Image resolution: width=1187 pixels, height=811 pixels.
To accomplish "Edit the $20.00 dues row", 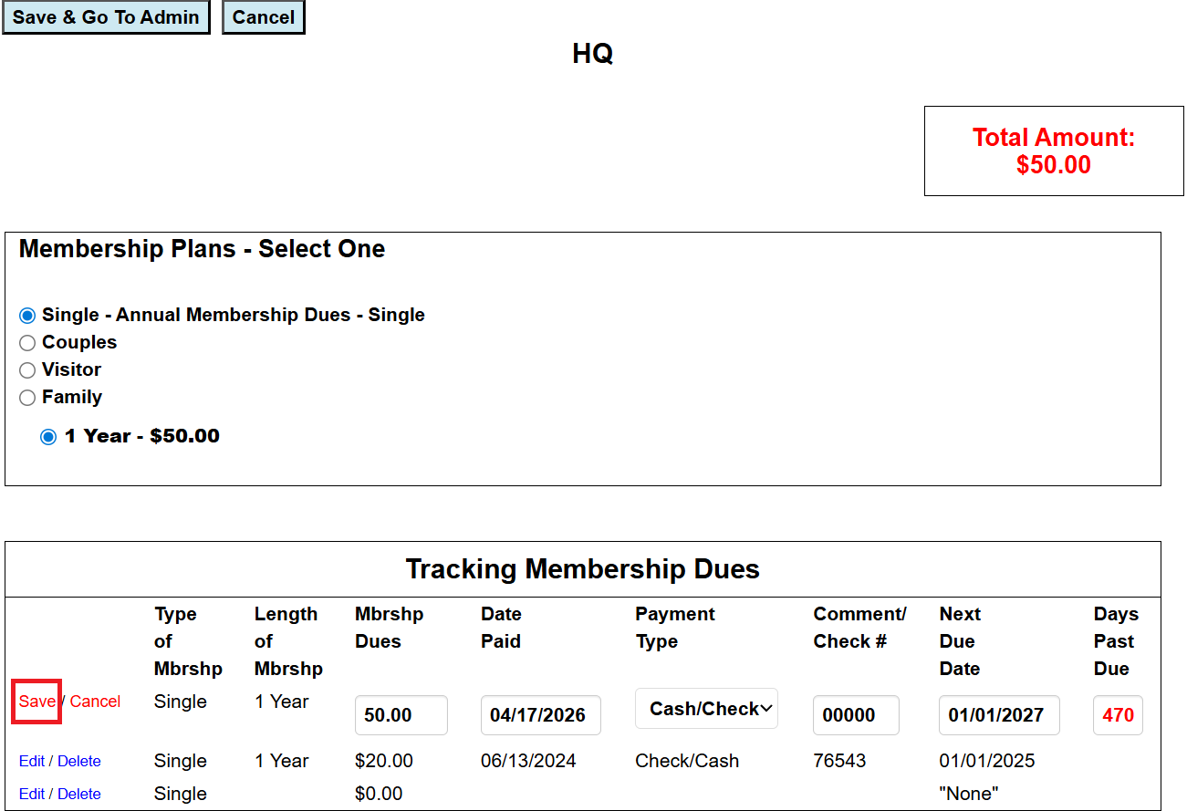I will [32, 761].
